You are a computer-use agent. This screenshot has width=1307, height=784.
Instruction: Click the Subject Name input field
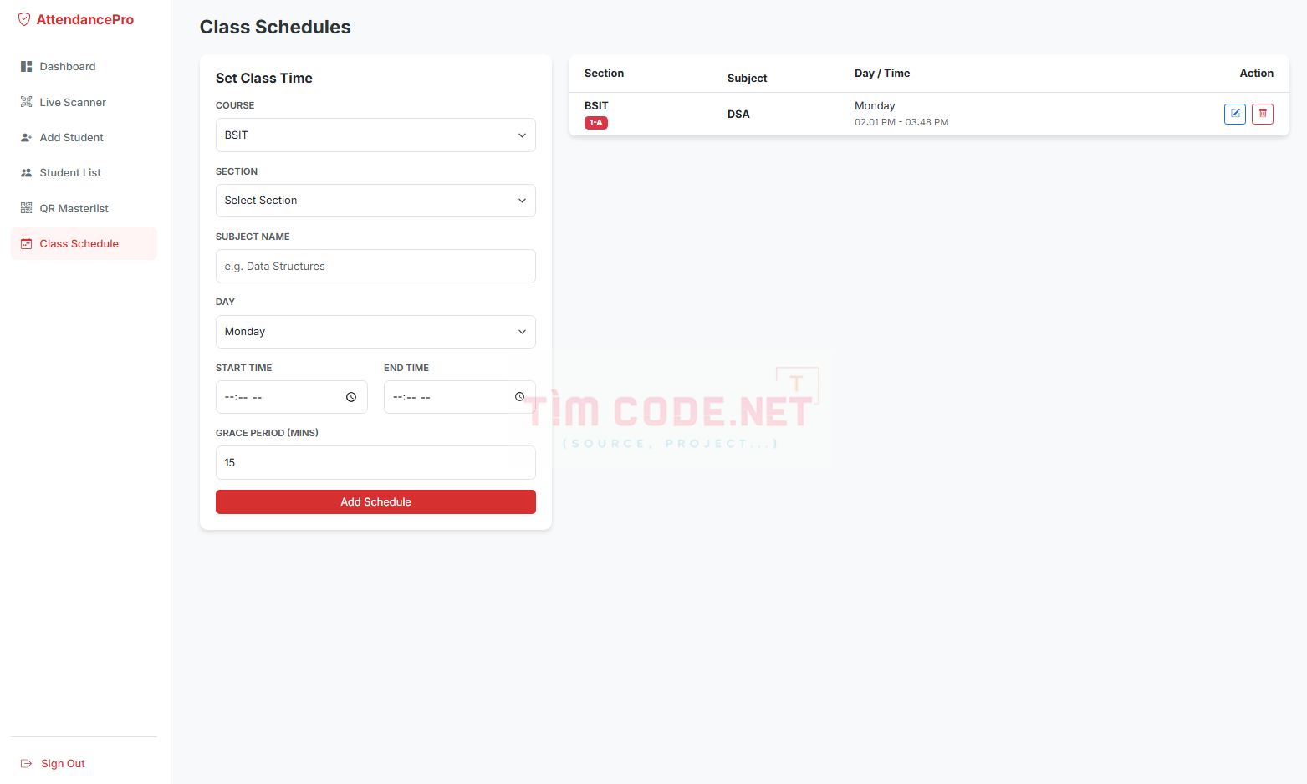pyautogui.click(x=375, y=267)
